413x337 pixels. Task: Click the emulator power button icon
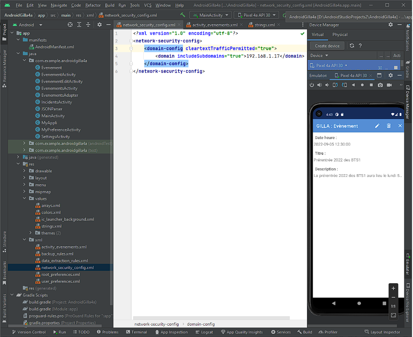(x=312, y=85)
